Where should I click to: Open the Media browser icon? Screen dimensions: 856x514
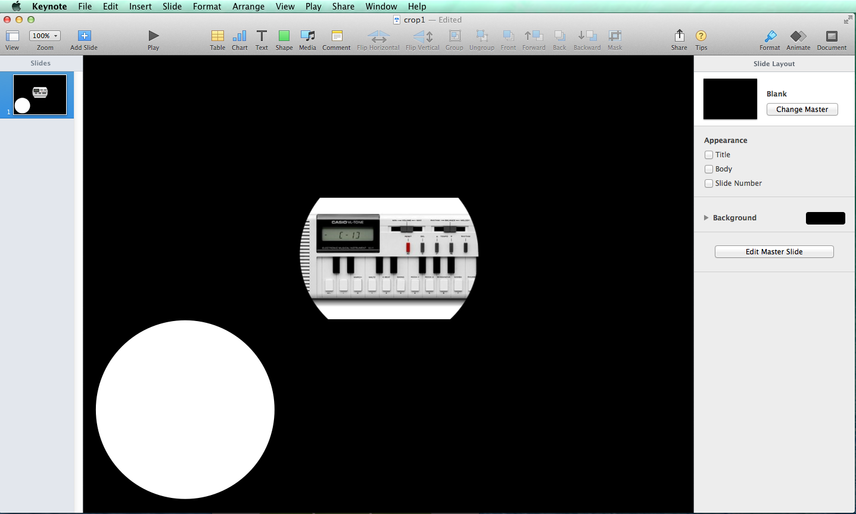pyautogui.click(x=307, y=40)
